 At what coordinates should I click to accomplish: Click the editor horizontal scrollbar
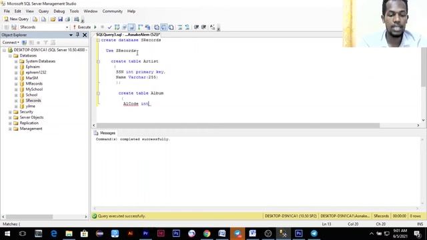[x=238, y=125]
